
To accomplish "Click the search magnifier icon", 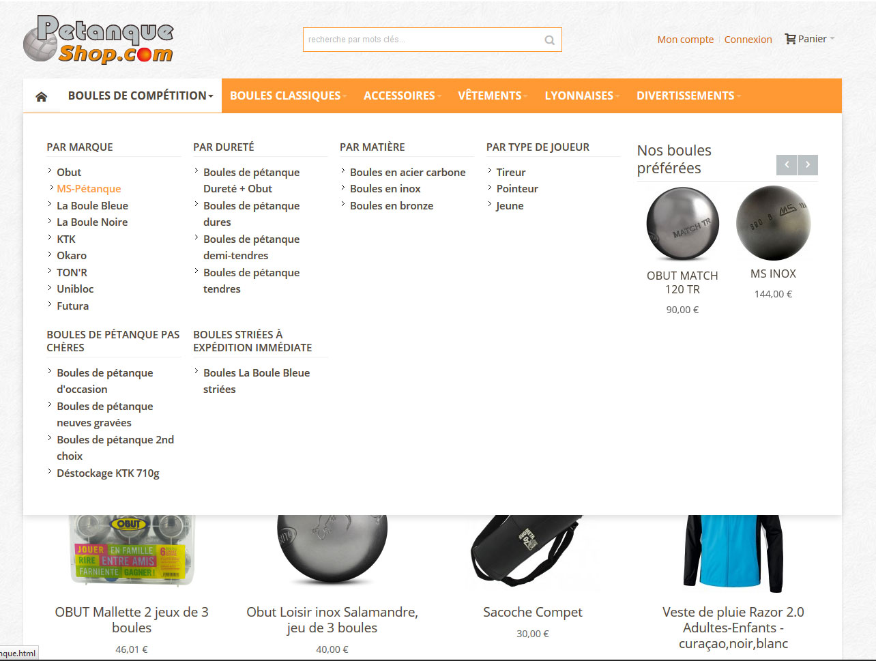I will coord(549,40).
